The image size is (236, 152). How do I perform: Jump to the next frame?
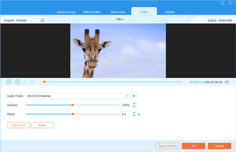32,82
